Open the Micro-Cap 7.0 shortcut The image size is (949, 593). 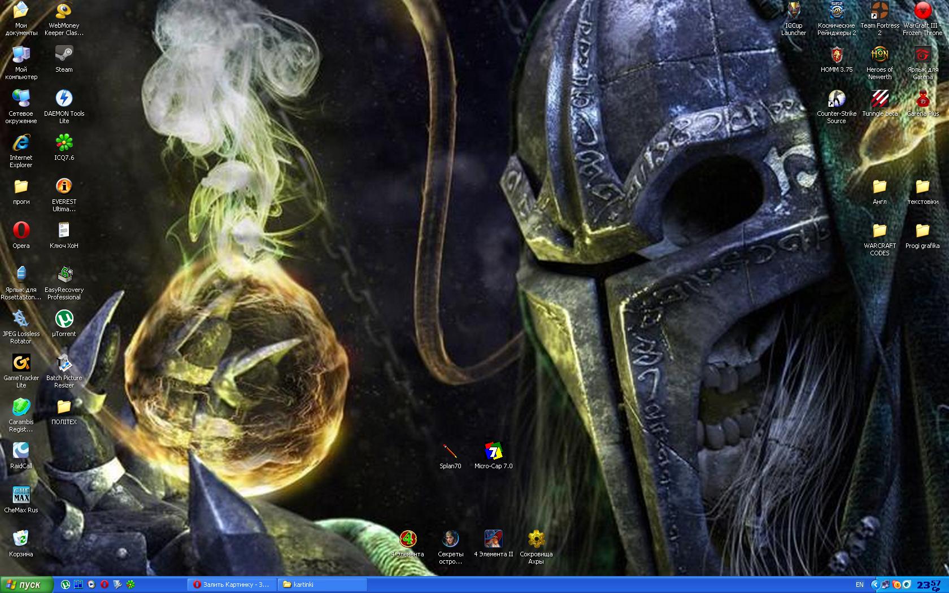tap(493, 455)
